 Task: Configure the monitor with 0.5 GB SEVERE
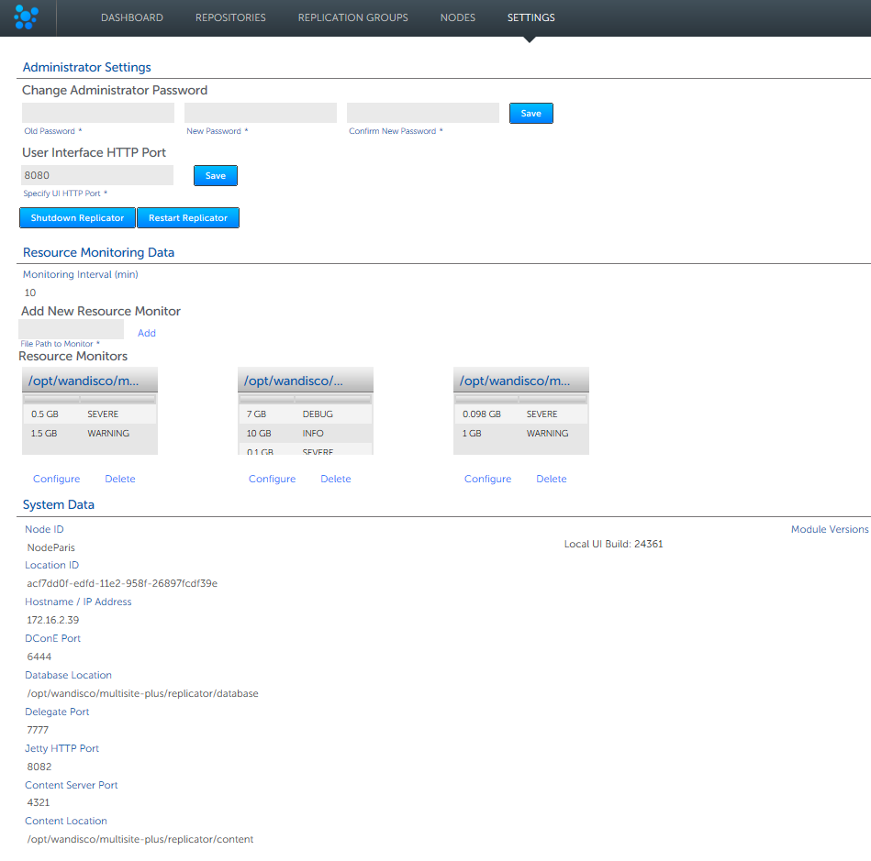pos(56,479)
